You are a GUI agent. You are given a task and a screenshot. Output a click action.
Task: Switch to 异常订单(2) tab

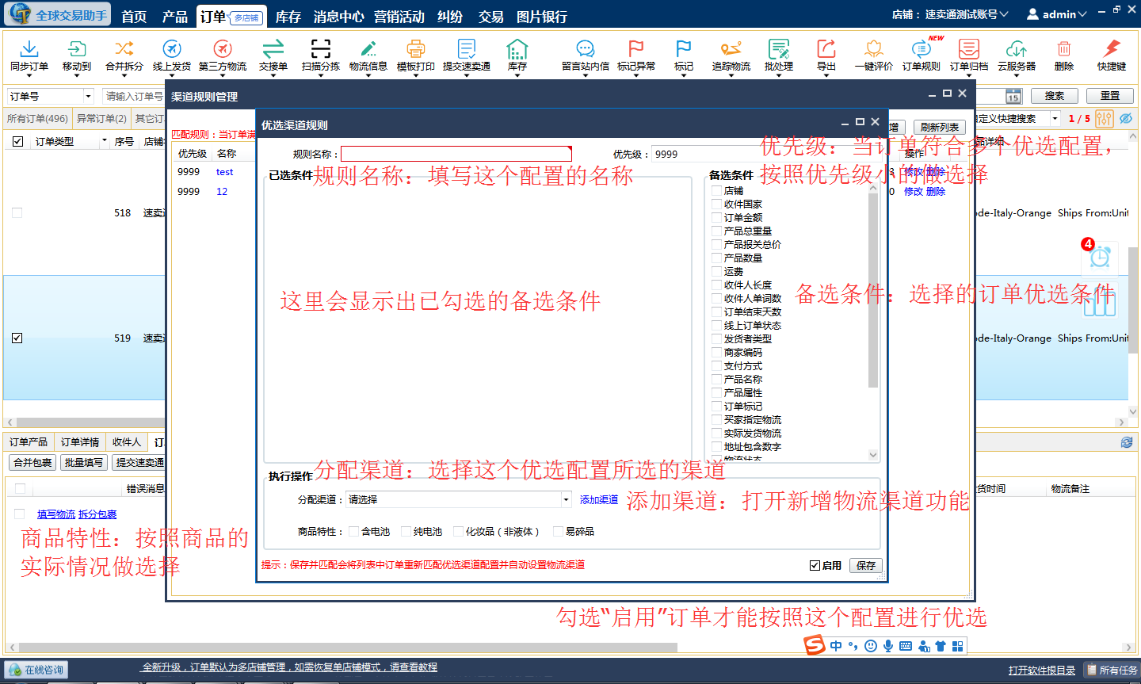(x=101, y=118)
